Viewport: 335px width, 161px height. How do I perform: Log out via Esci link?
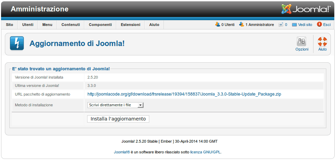327,25
